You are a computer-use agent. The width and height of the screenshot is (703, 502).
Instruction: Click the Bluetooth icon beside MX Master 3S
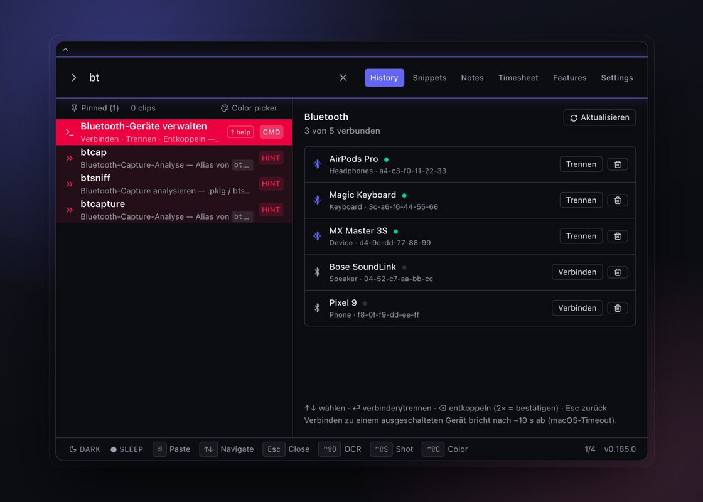coord(317,236)
